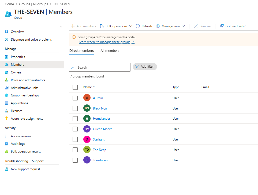258x195 pixels.
Task: Click the Black Noir BN avatar
Action: click(x=87, y=108)
